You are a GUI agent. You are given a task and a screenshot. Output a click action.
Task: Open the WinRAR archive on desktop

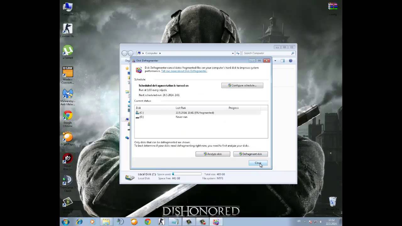click(333, 9)
